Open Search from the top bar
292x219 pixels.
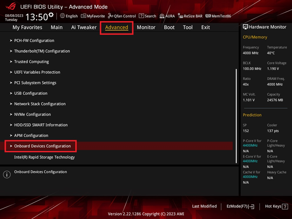pos(150,16)
